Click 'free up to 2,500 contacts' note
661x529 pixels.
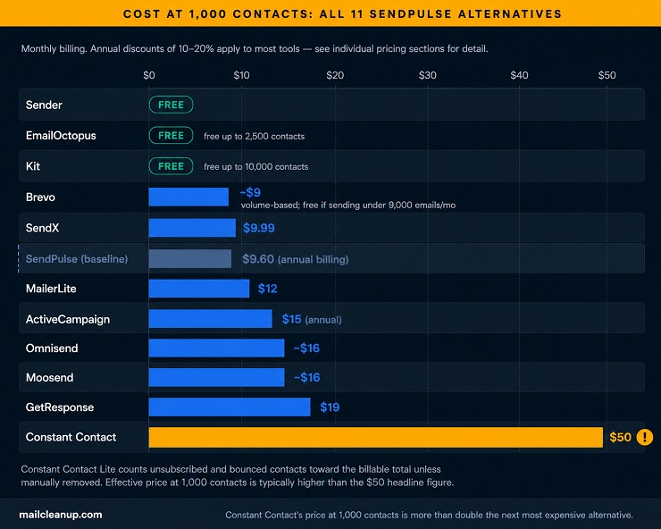click(255, 136)
